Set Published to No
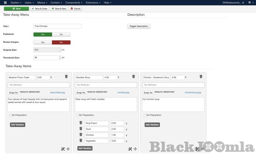Image resolution: width=256 pixels, height=154 pixels. (x=61, y=34)
